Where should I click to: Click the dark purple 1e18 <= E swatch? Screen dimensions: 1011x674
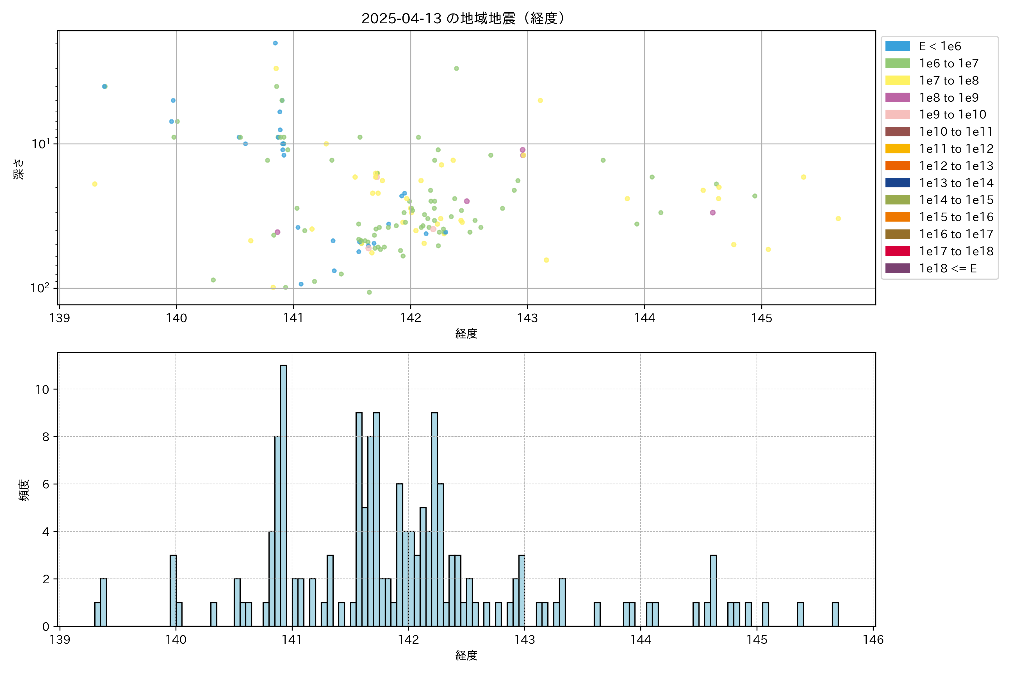[x=898, y=268]
